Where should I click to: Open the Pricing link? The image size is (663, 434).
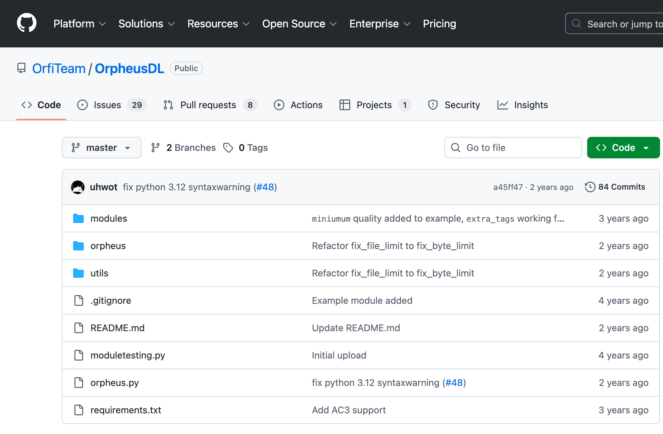point(439,24)
